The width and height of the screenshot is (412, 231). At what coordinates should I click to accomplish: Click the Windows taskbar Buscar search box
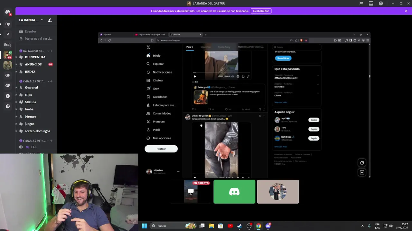[x=173, y=226]
